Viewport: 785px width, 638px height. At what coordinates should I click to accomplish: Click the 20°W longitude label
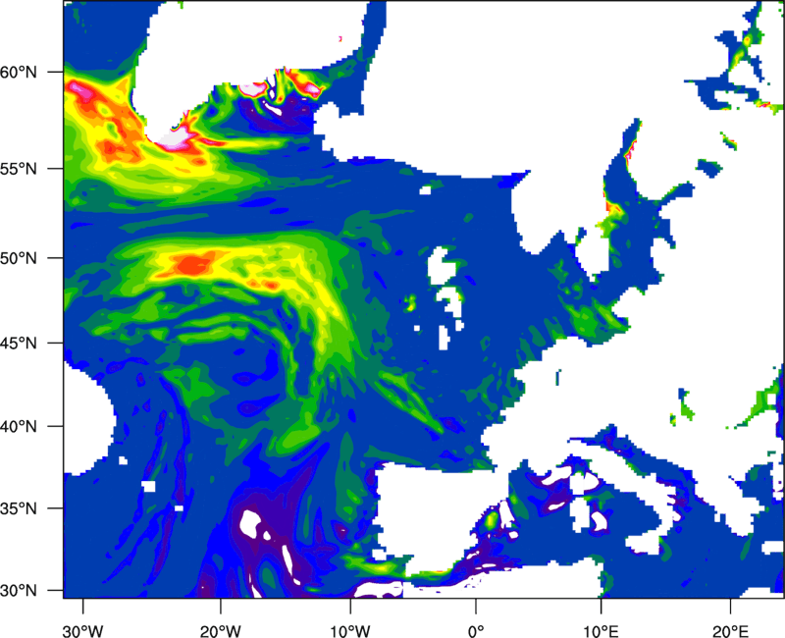click(x=220, y=631)
